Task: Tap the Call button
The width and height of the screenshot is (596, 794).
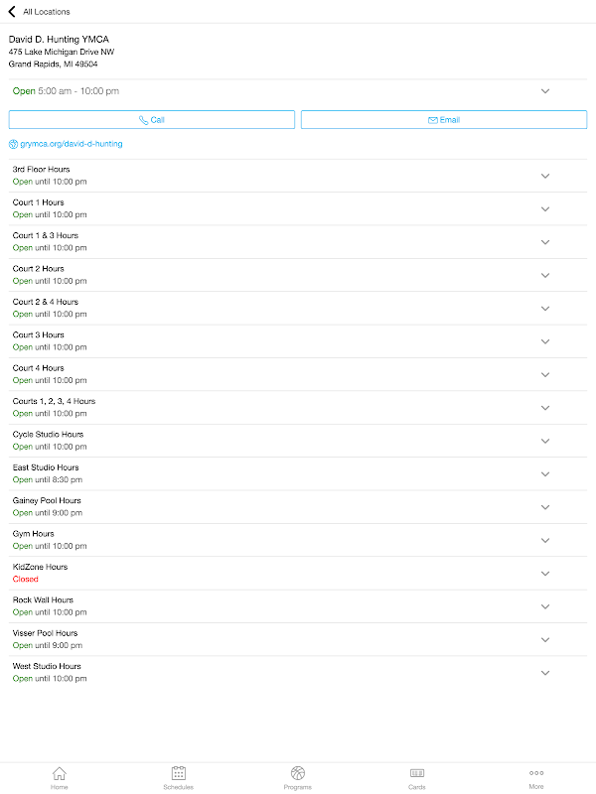Action: point(152,119)
